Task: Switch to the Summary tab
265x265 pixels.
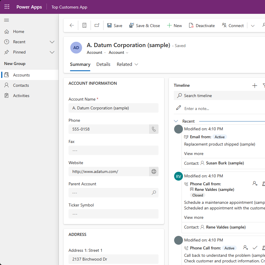Action: pos(80,64)
